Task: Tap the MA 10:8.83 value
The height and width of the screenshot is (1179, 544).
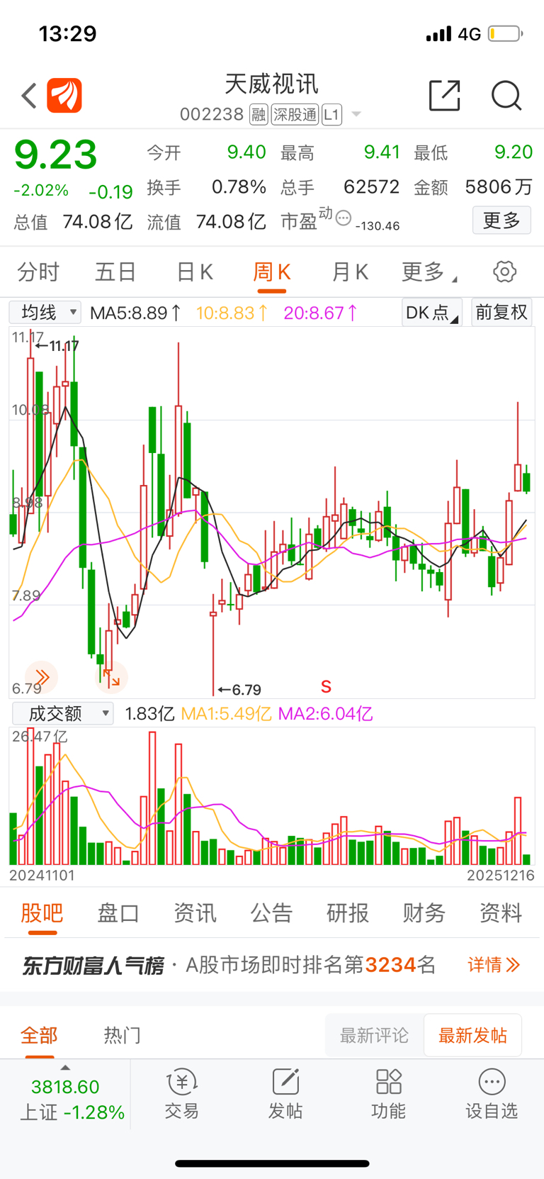Action: [x=232, y=313]
